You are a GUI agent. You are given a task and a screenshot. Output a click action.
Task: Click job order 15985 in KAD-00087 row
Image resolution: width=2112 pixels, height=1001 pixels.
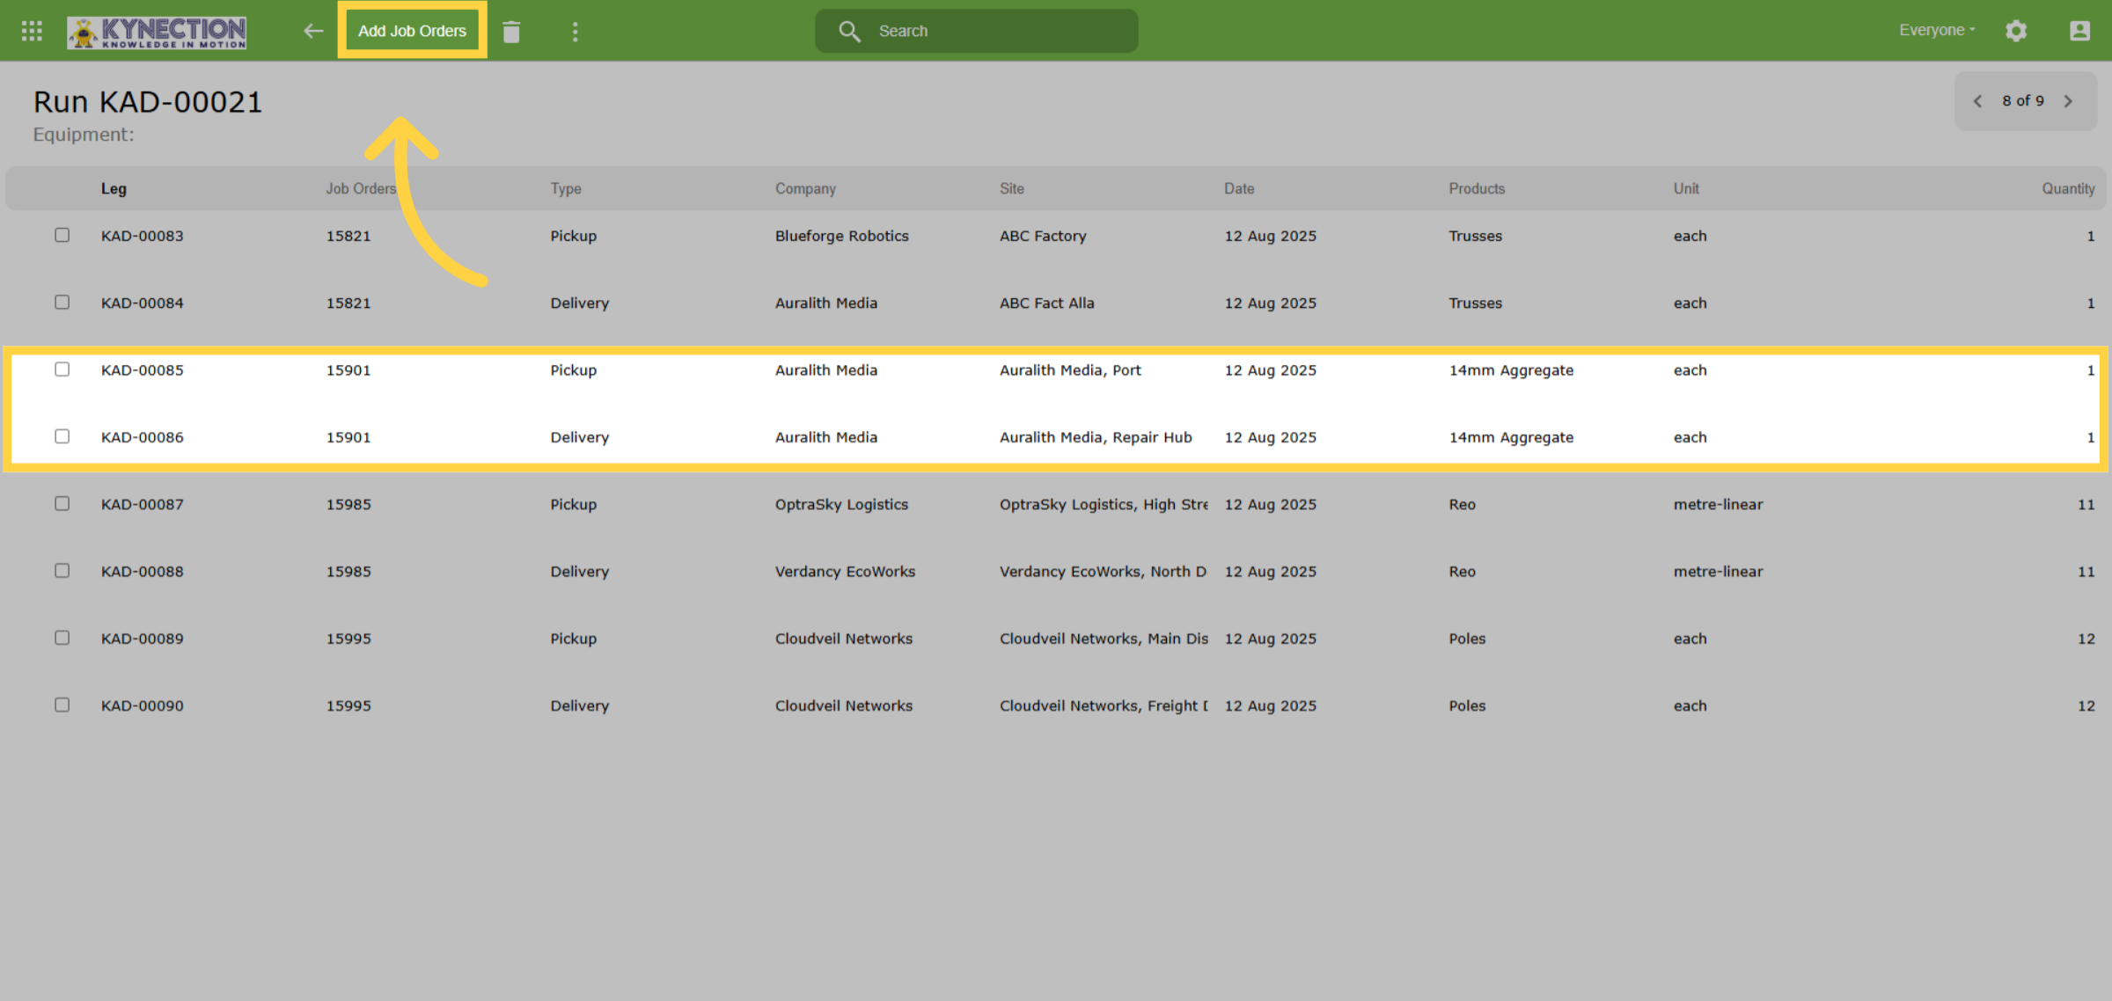pyautogui.click(x=348, y=504)
